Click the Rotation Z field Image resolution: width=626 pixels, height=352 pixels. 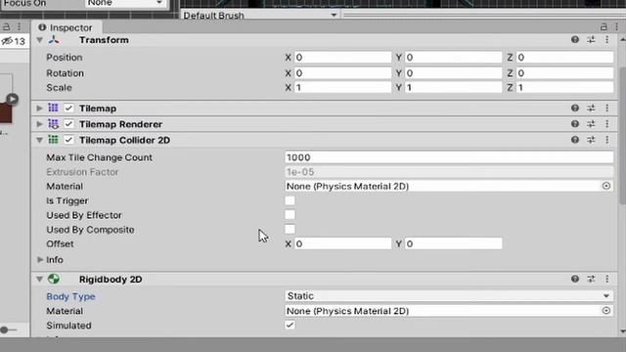click(x=565, y=73)
